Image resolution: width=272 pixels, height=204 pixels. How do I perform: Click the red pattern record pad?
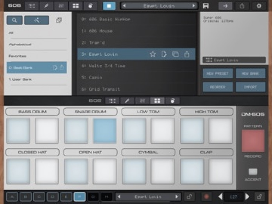253,141
